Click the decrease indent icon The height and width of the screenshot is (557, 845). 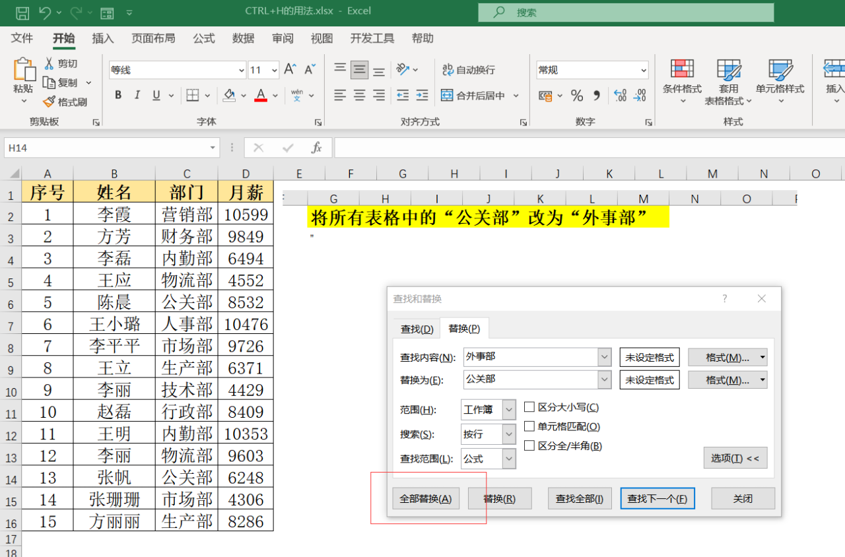[403, 95]
